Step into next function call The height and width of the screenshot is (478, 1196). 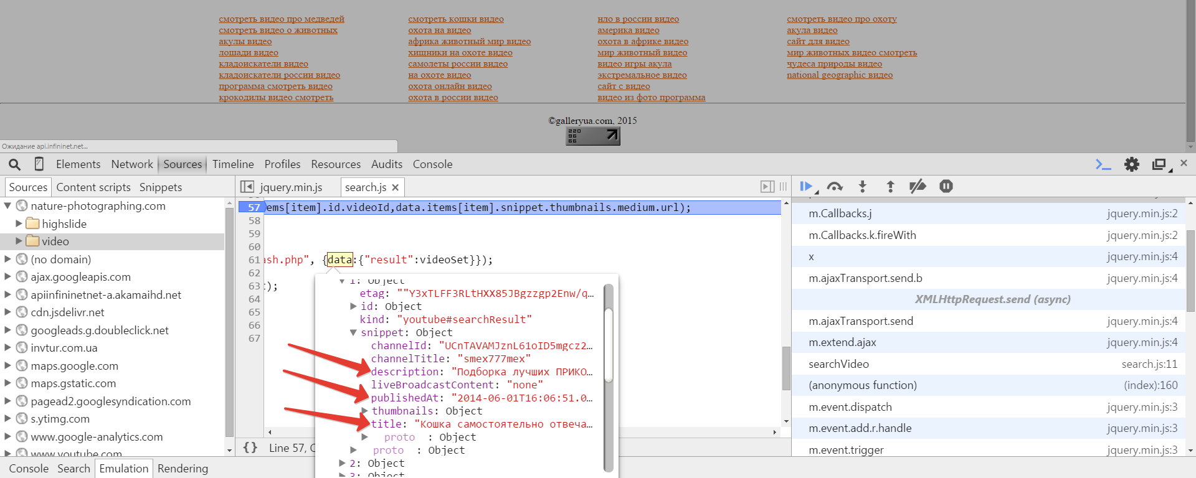pos(863,186)
